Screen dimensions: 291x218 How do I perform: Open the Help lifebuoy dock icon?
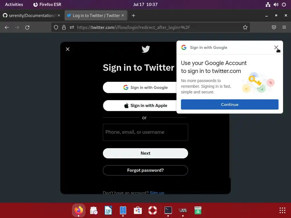(x=153, y=210)
